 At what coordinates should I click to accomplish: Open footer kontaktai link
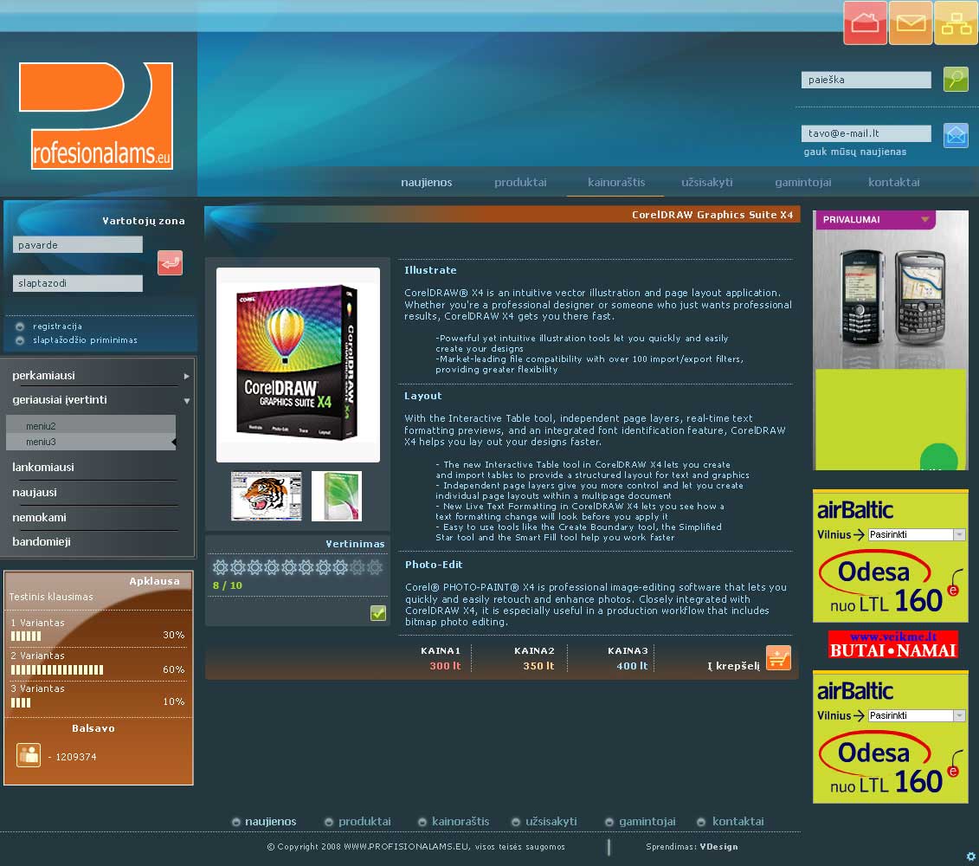[x=738, y=822]
